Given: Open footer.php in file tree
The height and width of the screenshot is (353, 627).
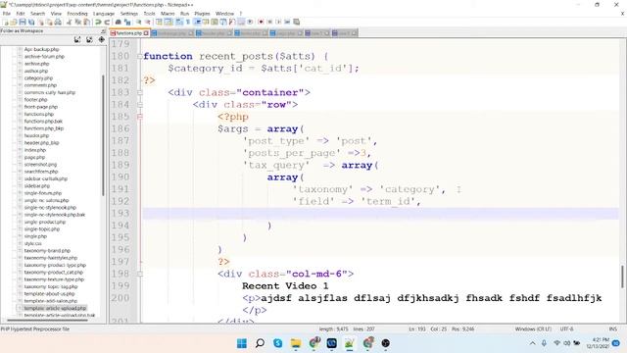Looking at the screenshot, I should pyautogui.click(x=35, y=100).
